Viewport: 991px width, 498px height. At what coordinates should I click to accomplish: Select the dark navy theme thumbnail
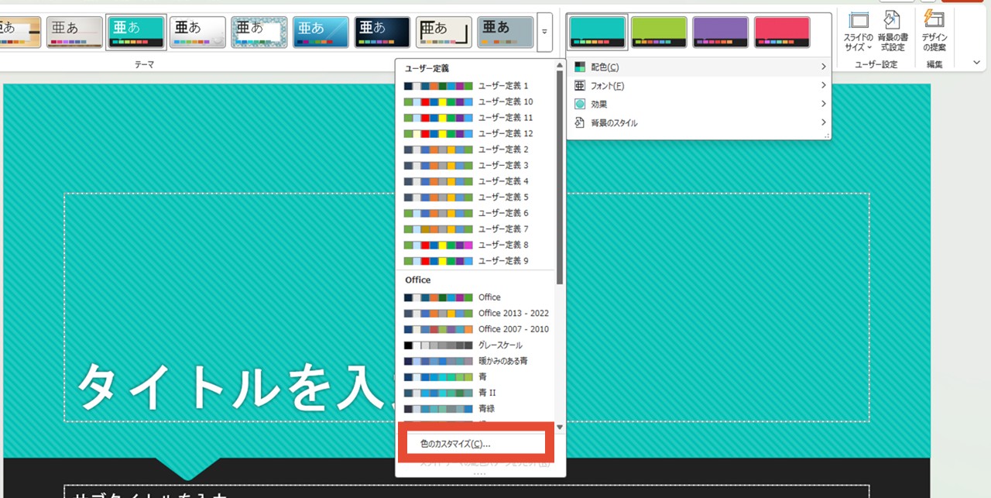click(382, 32)
